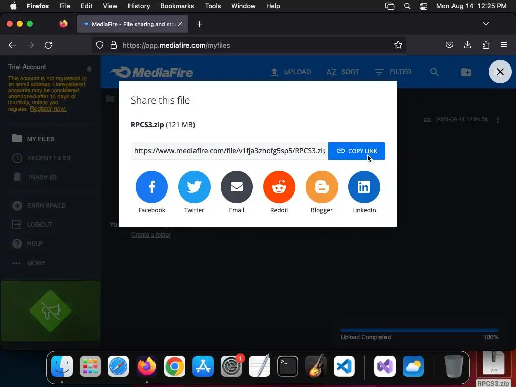The width and height of the screenshot is (516, 387).
Task: Close the MediaFire tab
Action: tap(180, 24)
